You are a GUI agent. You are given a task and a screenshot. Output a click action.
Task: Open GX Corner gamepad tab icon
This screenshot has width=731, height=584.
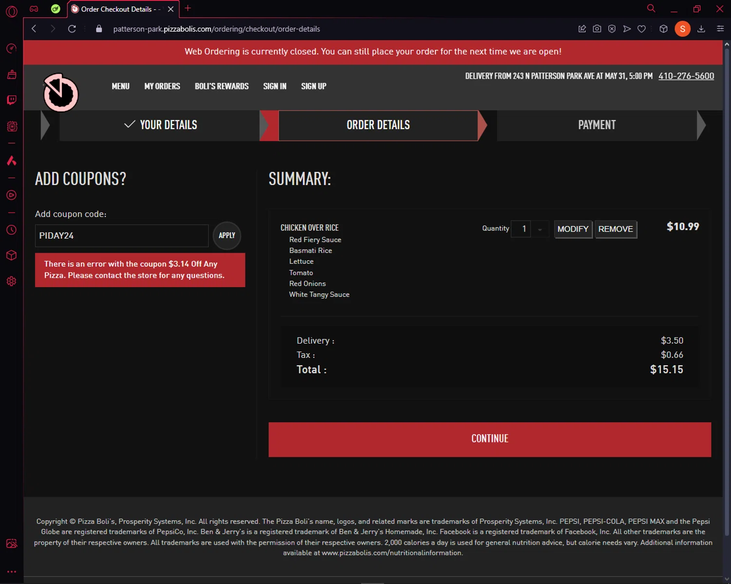pos(34,9)
